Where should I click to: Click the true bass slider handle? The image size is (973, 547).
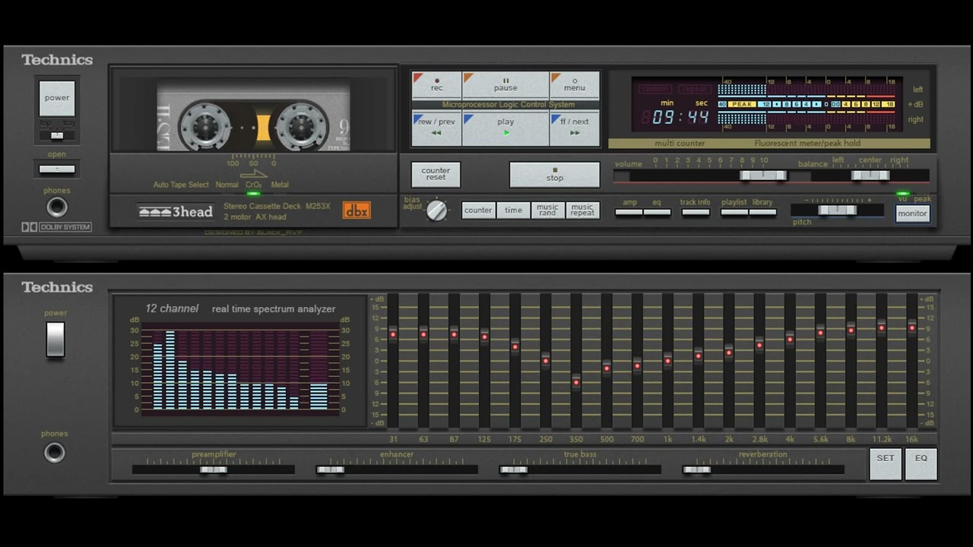[x=513, y=470]
